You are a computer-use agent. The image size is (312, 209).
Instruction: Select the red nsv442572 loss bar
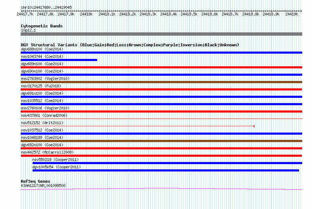point(161,156)
